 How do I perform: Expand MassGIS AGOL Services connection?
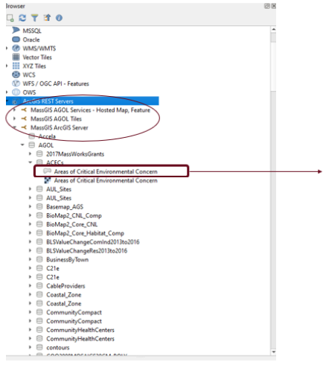[x=14, y=110]
